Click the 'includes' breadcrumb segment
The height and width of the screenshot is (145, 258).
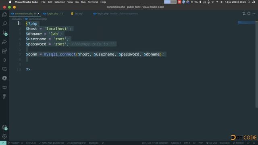coord(17,19)
